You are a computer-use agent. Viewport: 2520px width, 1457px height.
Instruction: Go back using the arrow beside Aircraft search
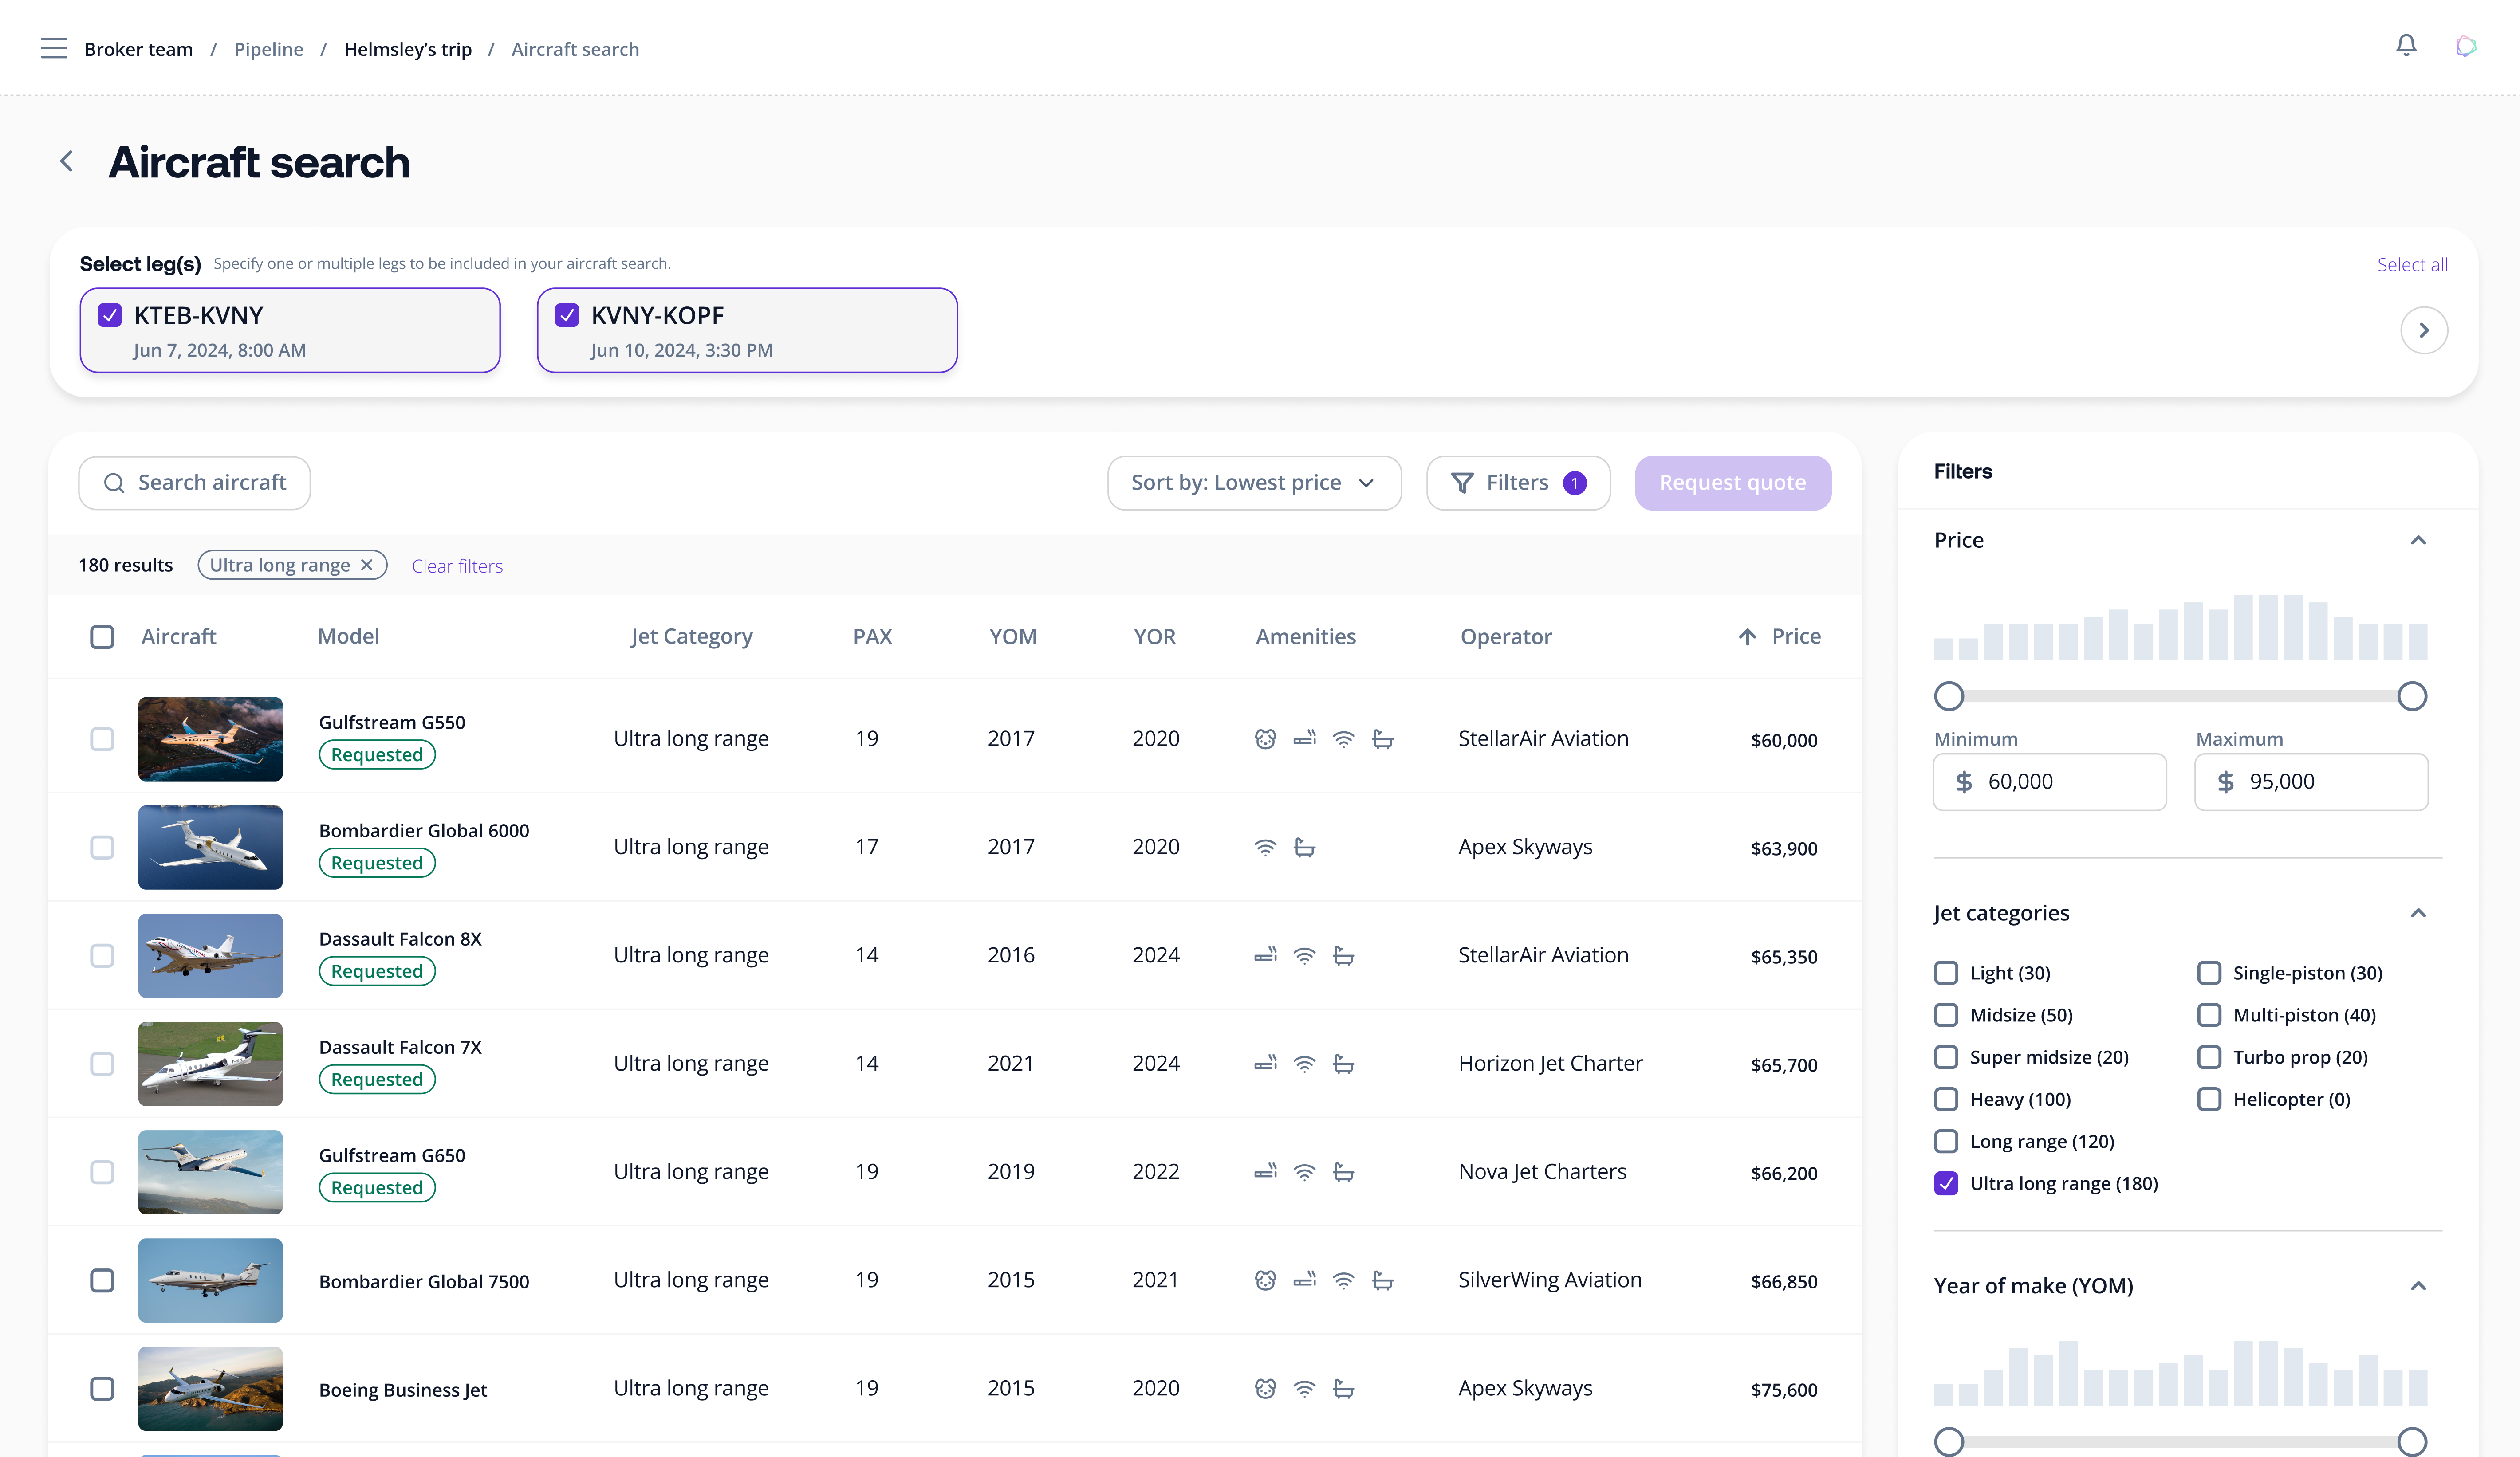coord(67,161)
